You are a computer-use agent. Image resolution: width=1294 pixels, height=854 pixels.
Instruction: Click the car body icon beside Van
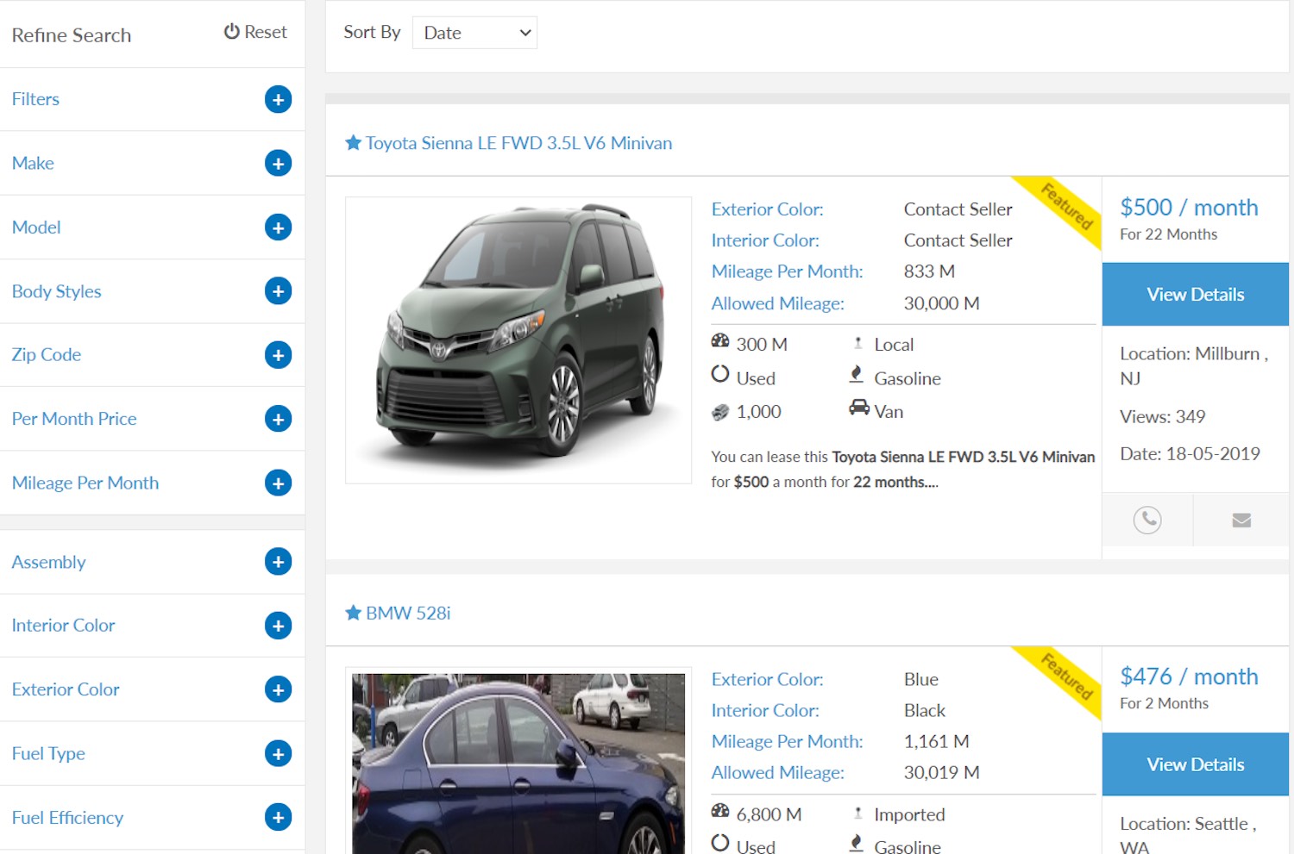pyautogui.click(x=859, y=408)
